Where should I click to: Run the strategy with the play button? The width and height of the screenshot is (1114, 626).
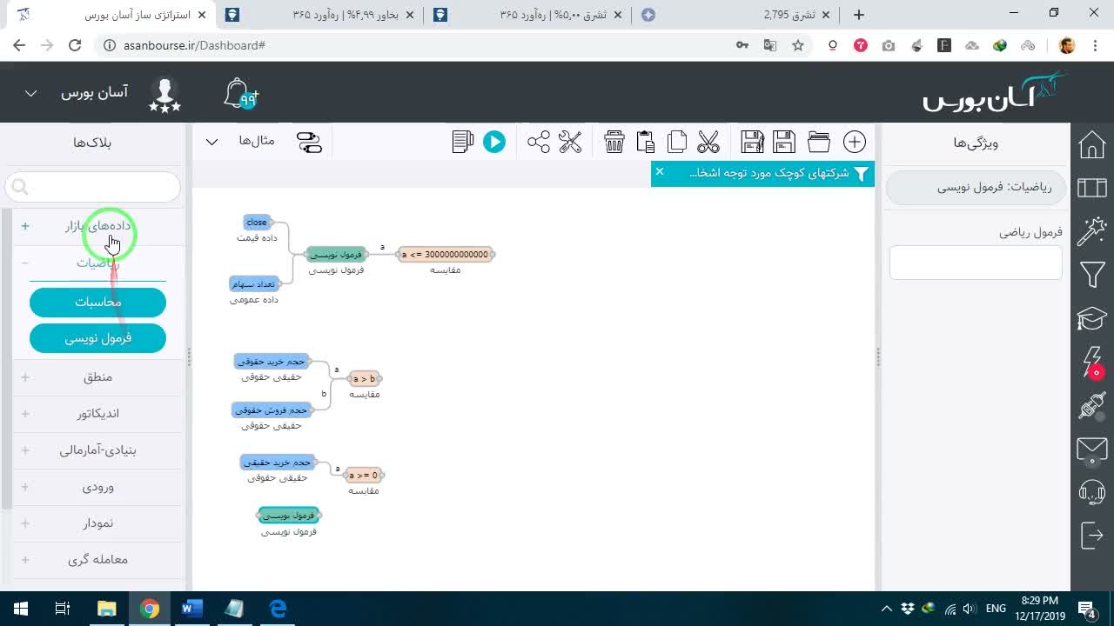click(494, 142)
